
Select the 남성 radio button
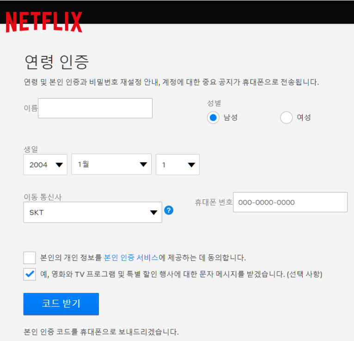pyautogui.click(x=213, y=118)
